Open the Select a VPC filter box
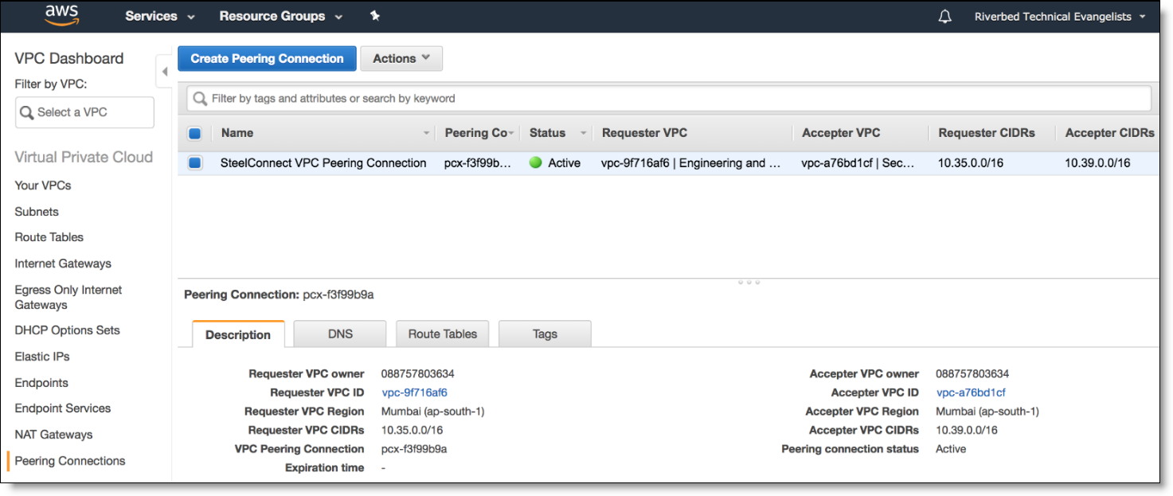 (84, 112)
